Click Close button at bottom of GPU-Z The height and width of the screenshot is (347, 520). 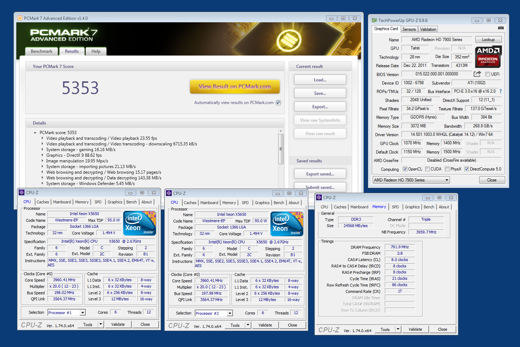tap(492, 180)
